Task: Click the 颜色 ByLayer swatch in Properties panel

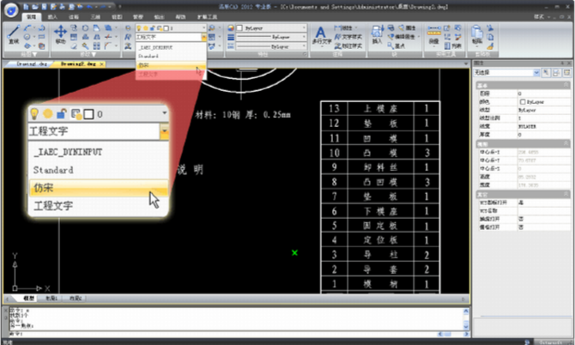Action: pos(523,101)
